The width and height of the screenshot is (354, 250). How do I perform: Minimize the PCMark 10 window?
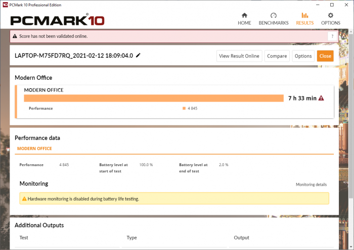318,5
